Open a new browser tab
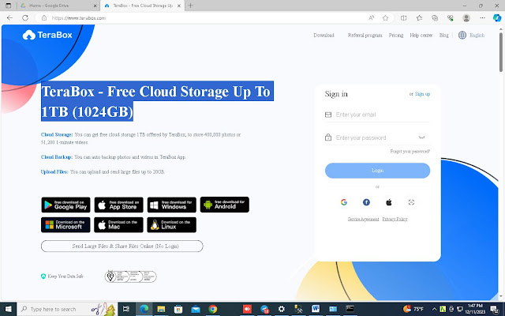Viewport: 505px width, 316px height. pos(191,6)
